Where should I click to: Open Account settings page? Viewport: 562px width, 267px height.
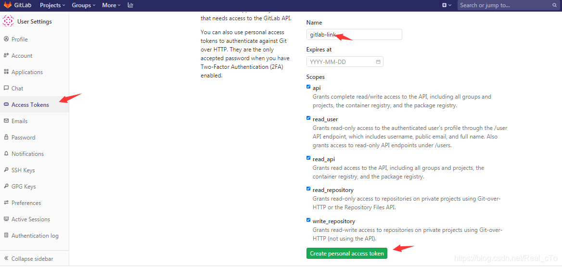tap(35, 55)
